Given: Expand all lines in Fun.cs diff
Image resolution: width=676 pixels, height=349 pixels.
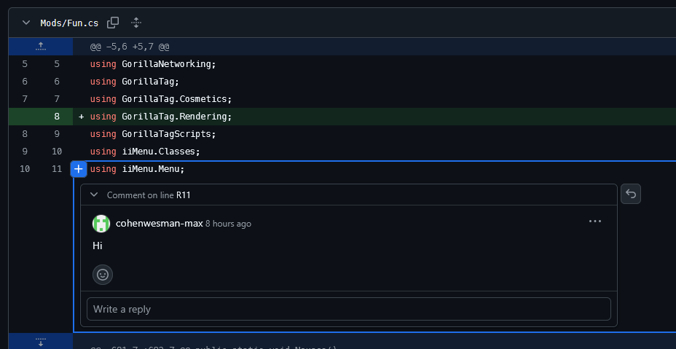Looking at the screenshot, I should [136, 23].
